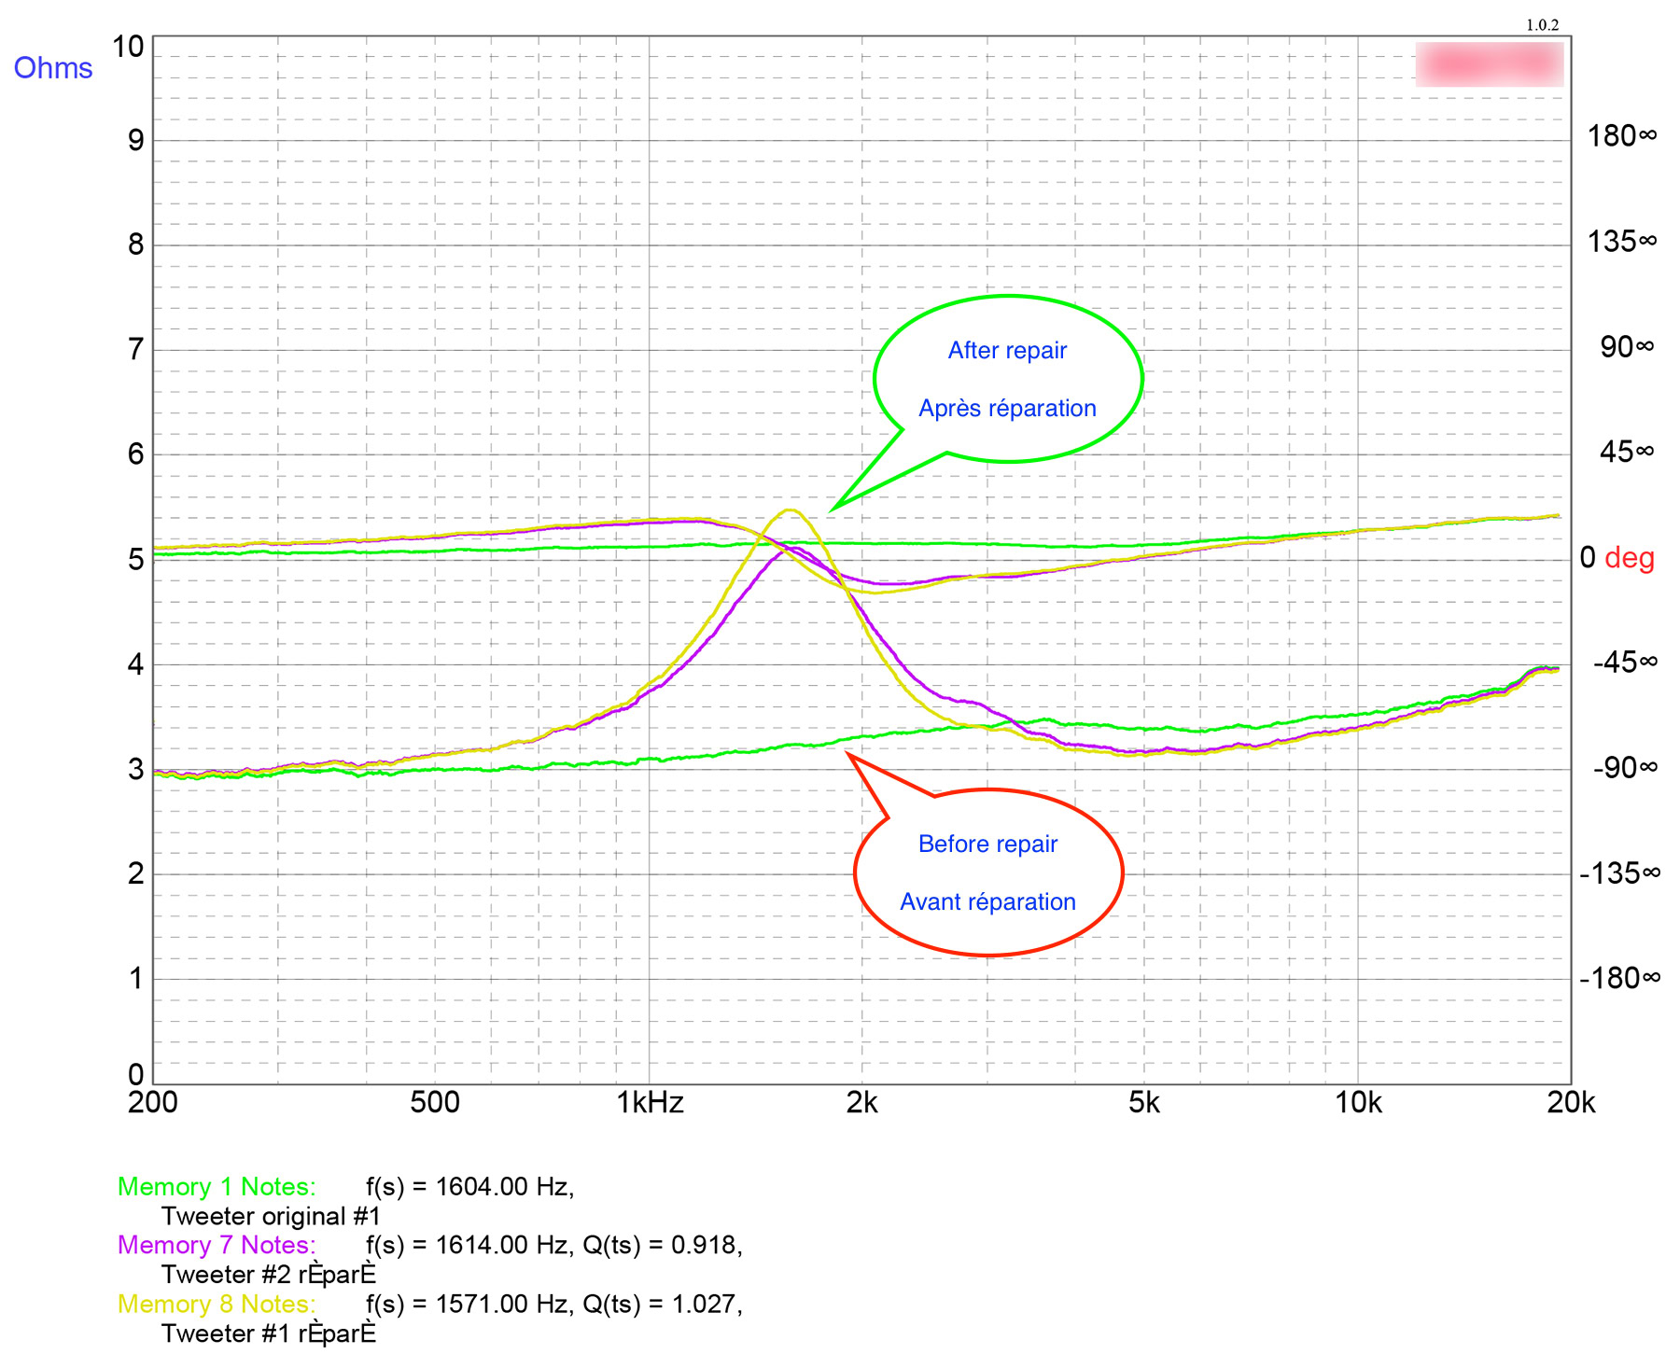Select the "5k" frequency axis label

coord(1144,1103)
